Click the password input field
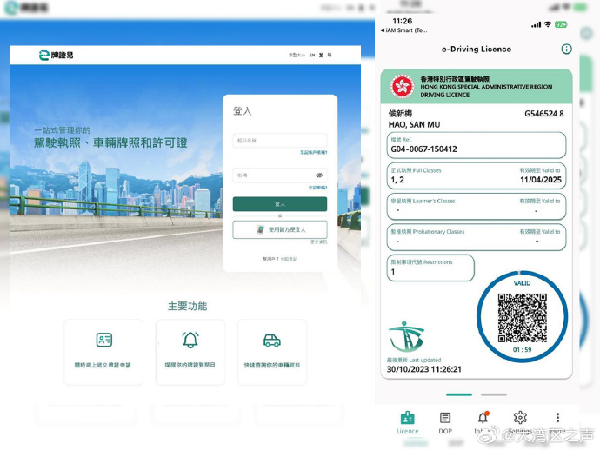This screenshot has width=600, height=450. (x=280, y=175)
